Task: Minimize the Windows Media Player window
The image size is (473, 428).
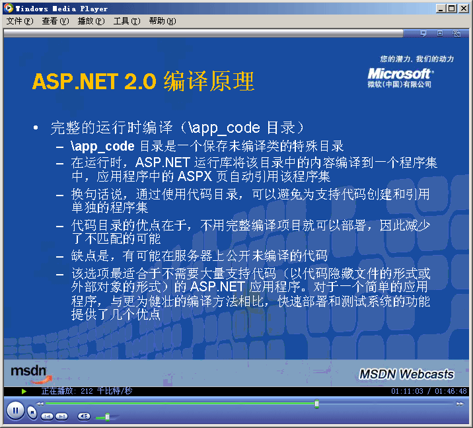Action: 441,9
